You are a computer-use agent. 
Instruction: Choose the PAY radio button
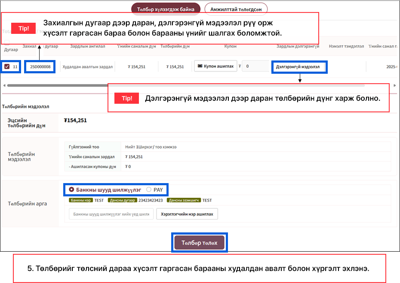pos(149,189)
